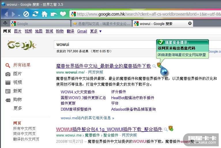This screenshot has height=148, width=221.
Task: Close the wowui Google search tab
Action: 190,23
